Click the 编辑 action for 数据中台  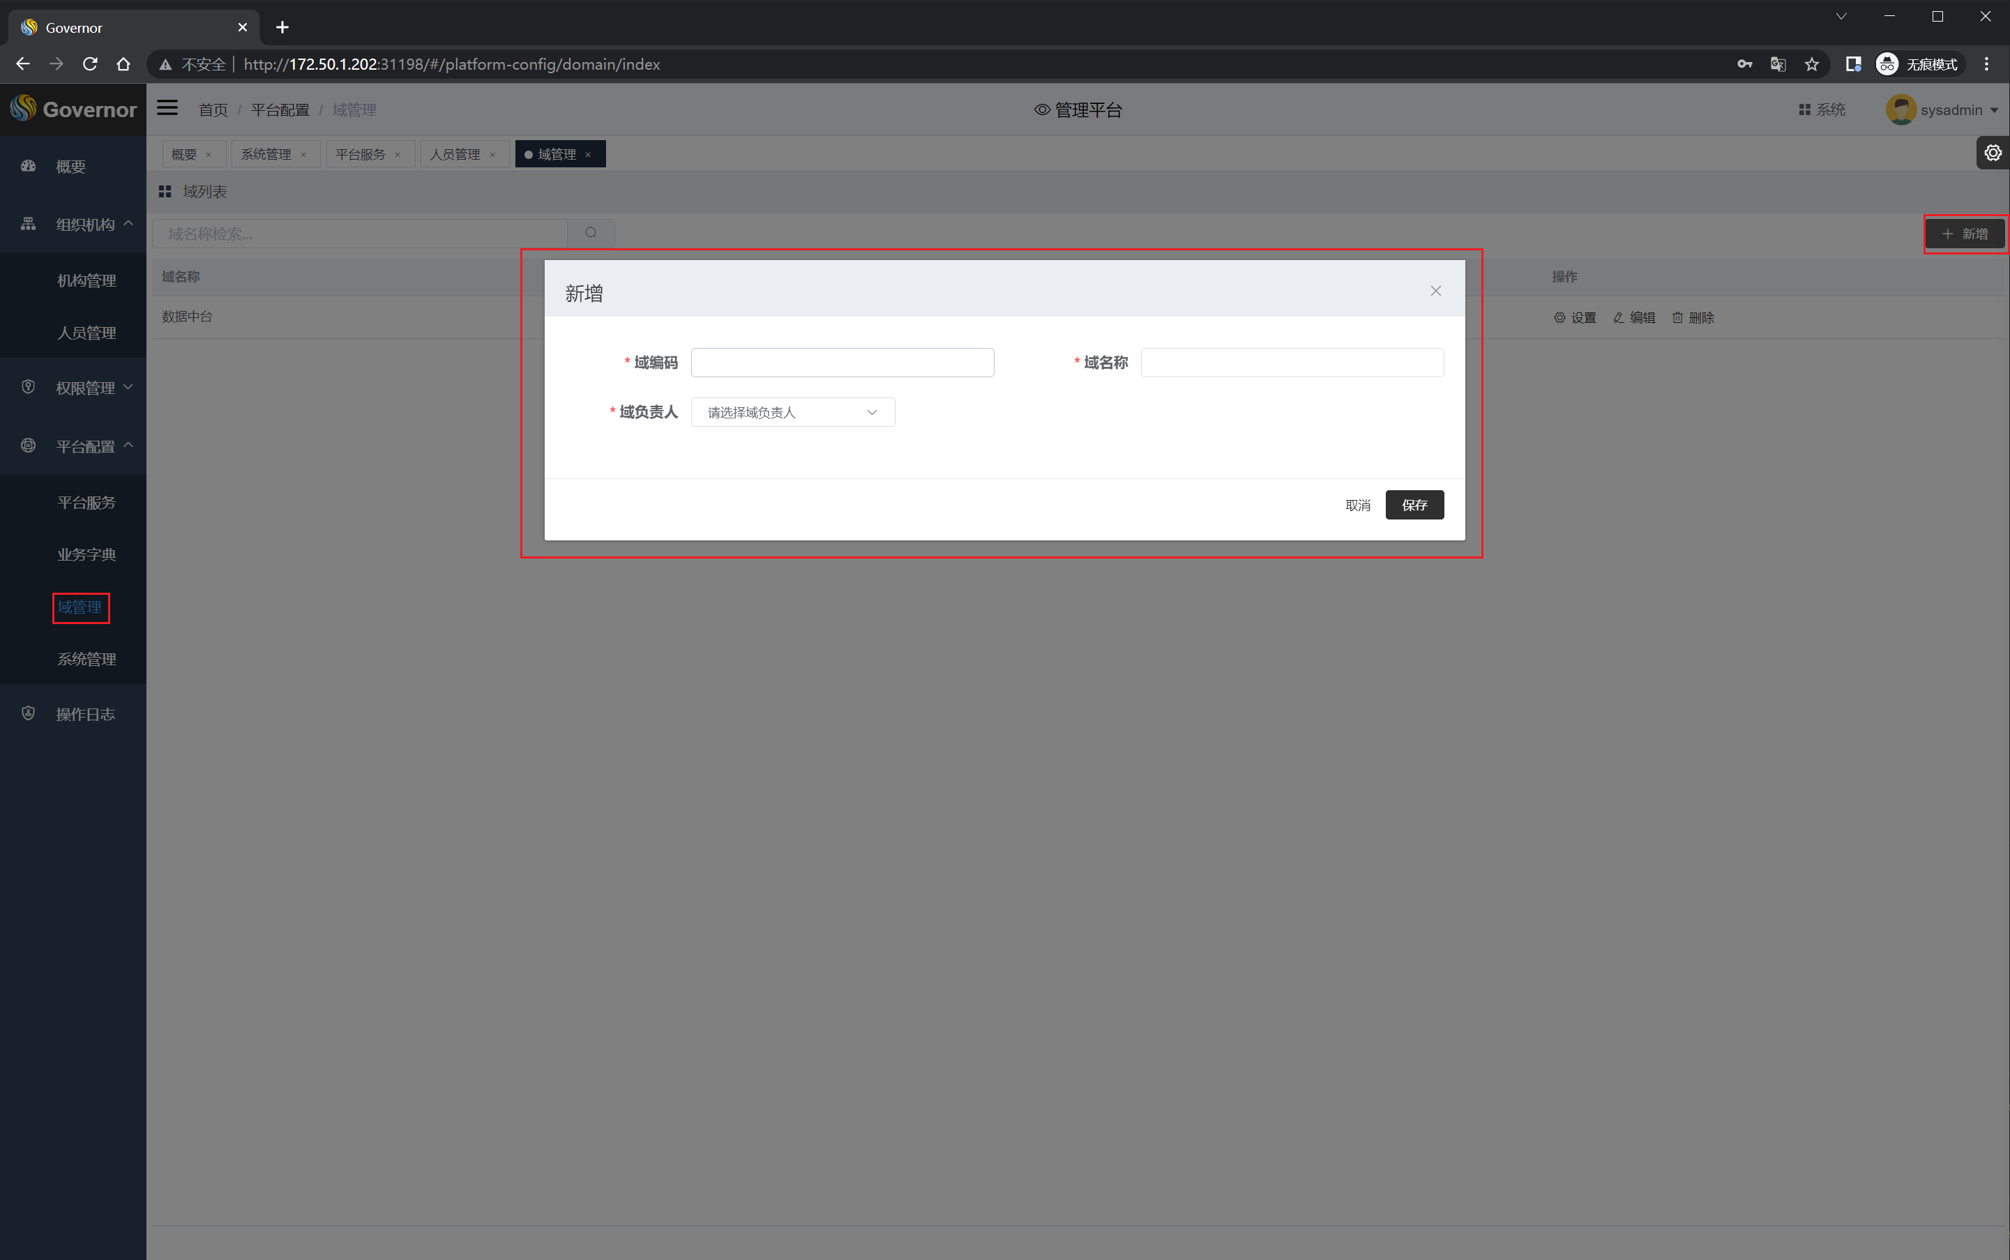tap(1634, 317)
